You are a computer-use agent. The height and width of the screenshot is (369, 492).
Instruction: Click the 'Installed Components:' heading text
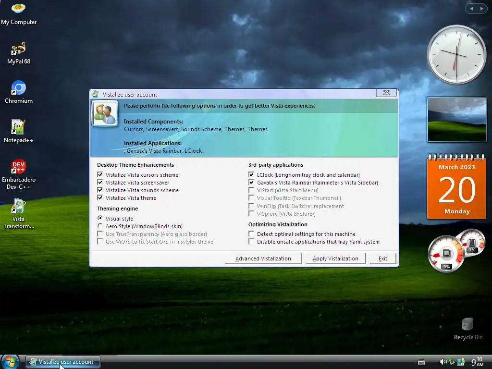(x=153, y=122)
